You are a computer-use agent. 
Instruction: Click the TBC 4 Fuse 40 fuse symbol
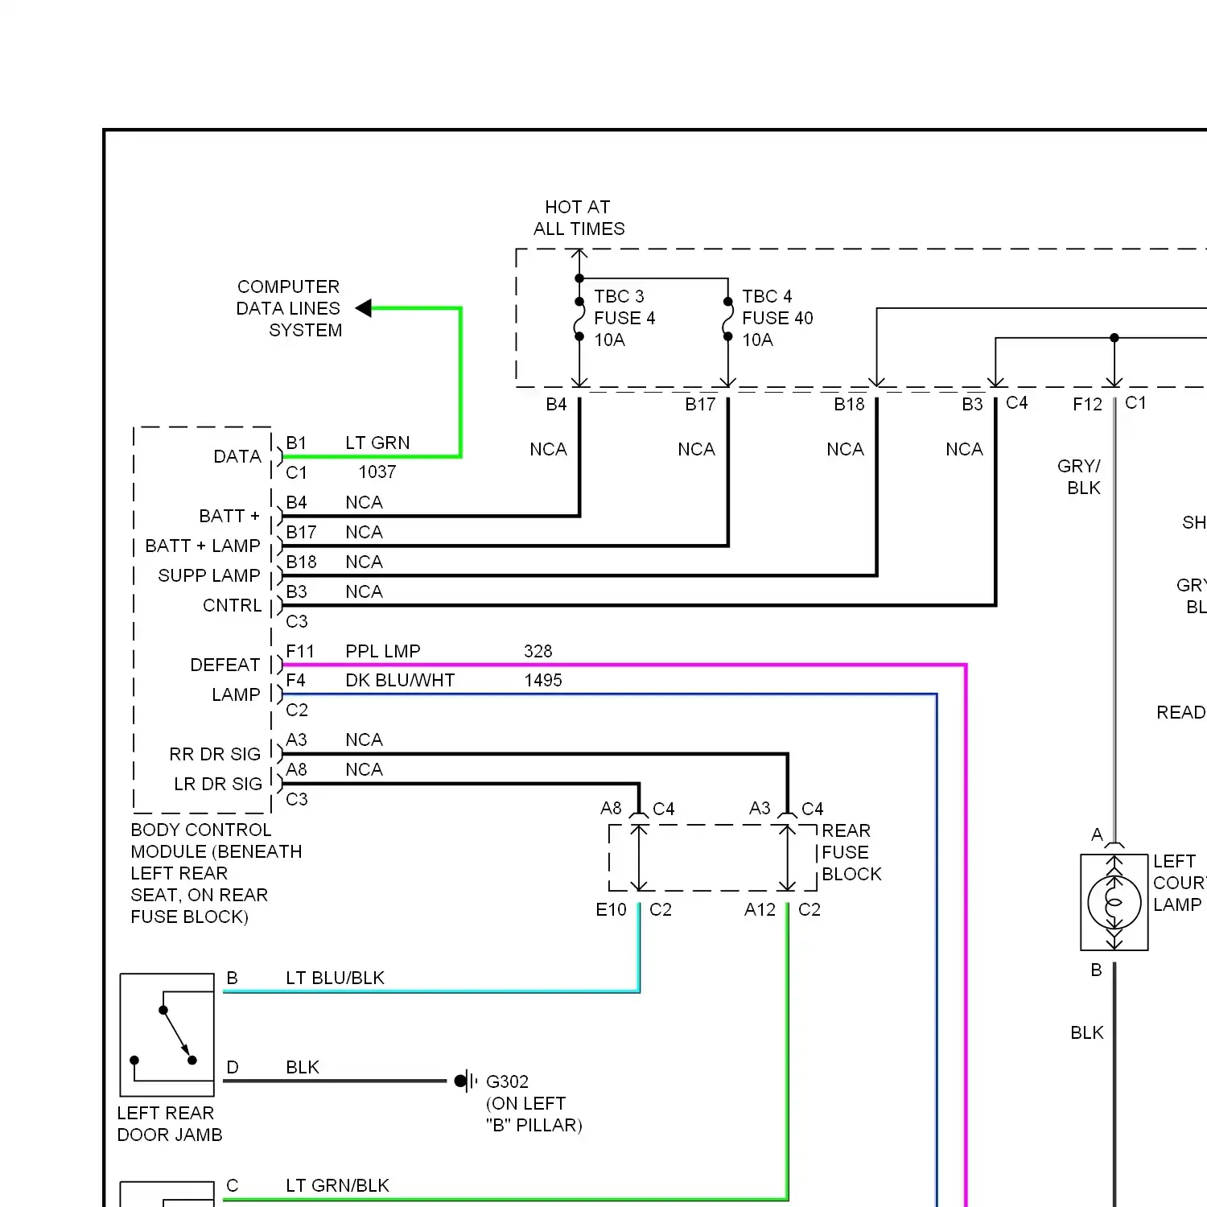coord(728,319)
